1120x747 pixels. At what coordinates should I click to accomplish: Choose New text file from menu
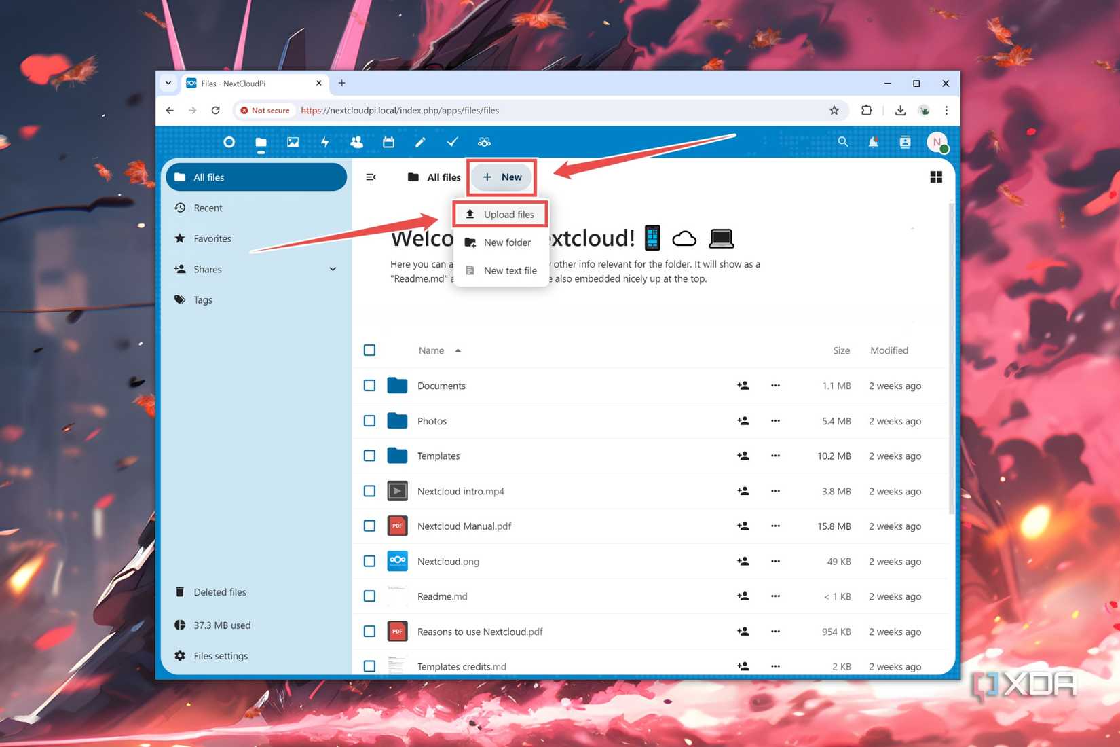click(501, 270)
